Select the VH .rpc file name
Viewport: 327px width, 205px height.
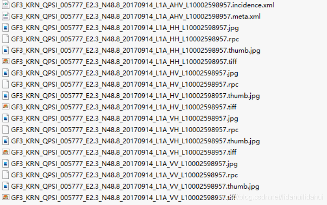[x=125, y=130]
